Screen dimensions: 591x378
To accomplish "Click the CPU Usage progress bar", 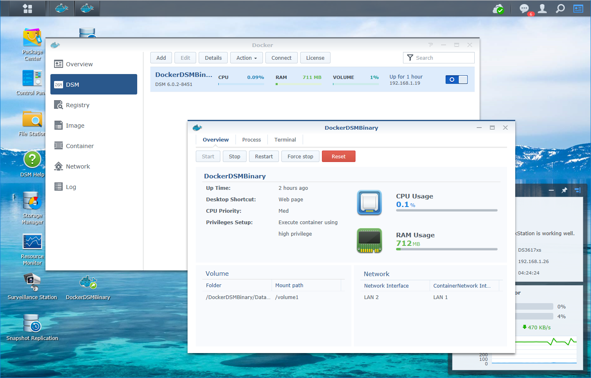I will pyautogui.click(x=447, y=210).
